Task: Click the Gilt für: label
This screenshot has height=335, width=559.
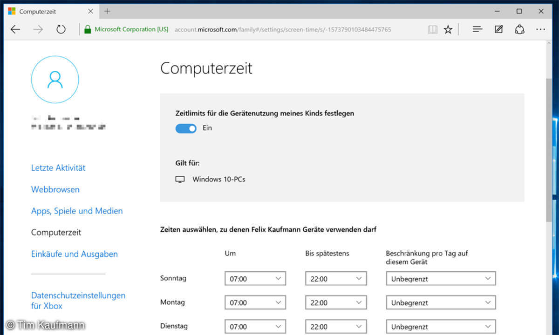Action: click(x=188, y=163)
